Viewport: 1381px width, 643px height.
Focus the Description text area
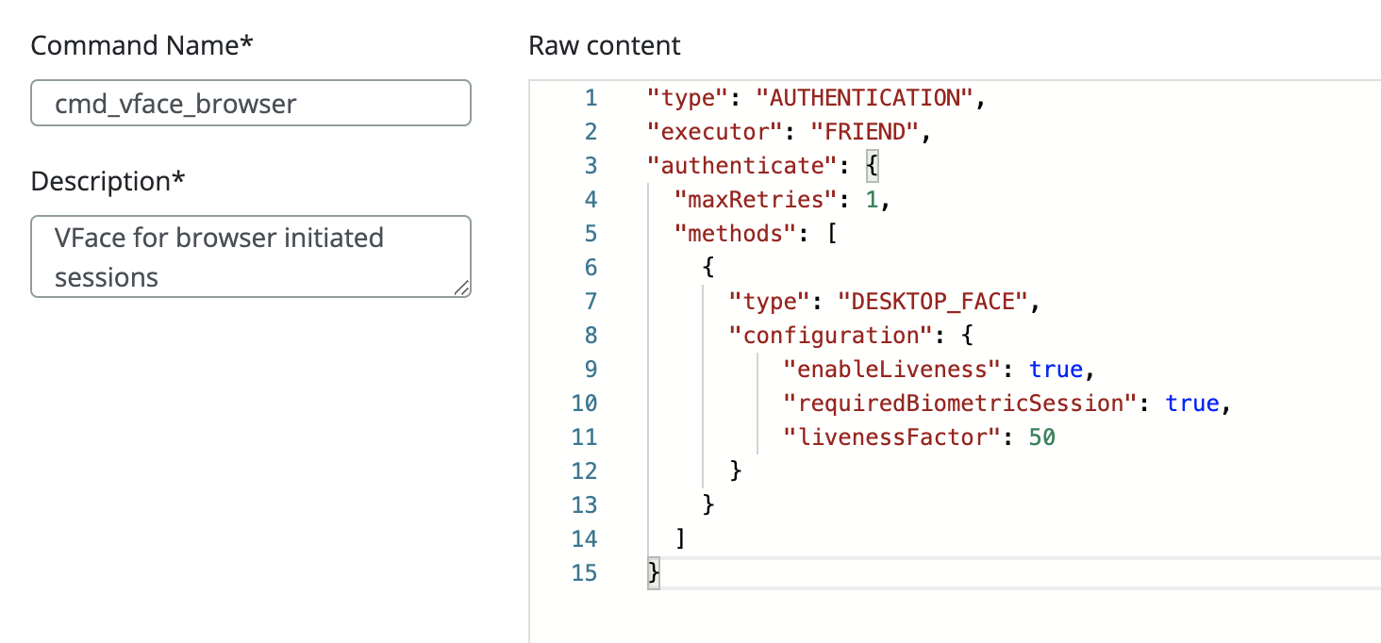pyautogui.click(x=250, y=256)
